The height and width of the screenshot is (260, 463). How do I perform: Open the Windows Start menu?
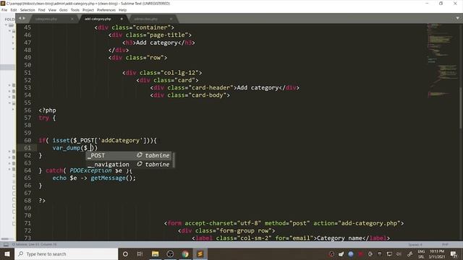click(7, 253)
